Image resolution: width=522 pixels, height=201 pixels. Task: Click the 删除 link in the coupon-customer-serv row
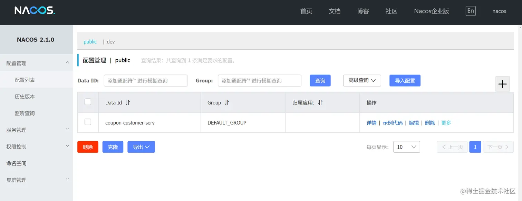[430, 123]
